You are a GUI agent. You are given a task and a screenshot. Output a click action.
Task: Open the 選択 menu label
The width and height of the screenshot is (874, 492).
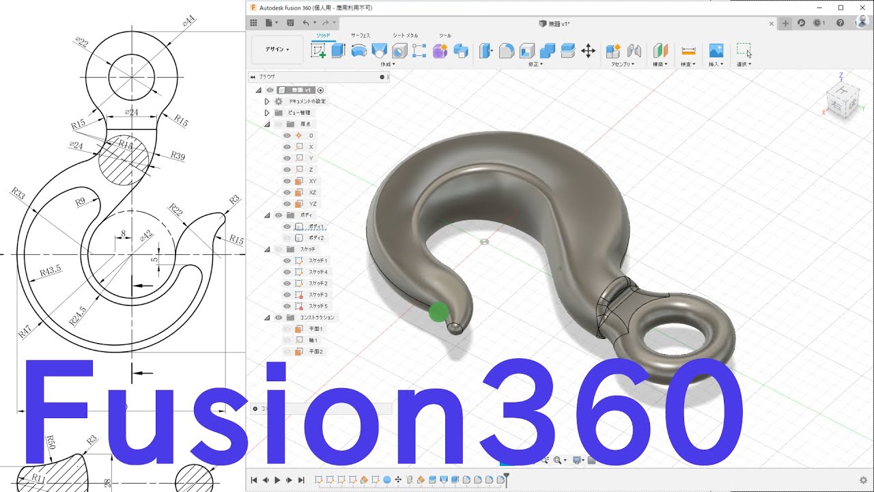click(x=744, y=64)
